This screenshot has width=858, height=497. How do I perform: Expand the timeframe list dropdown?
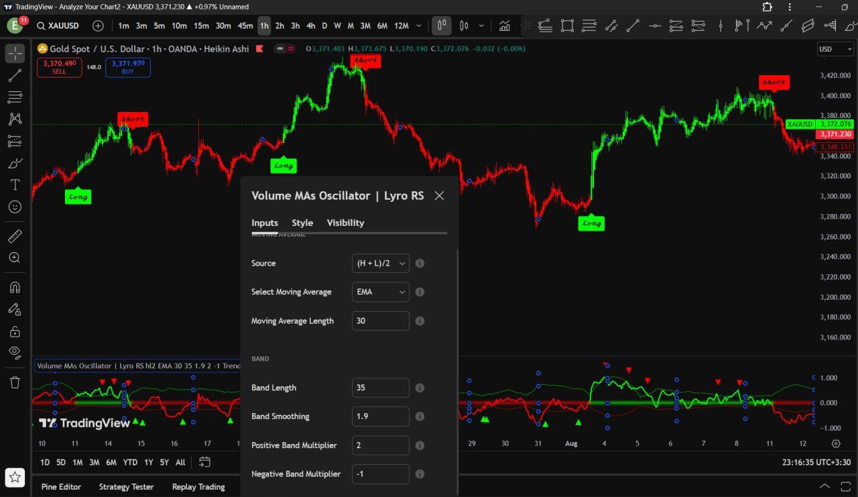pos(419,25)
